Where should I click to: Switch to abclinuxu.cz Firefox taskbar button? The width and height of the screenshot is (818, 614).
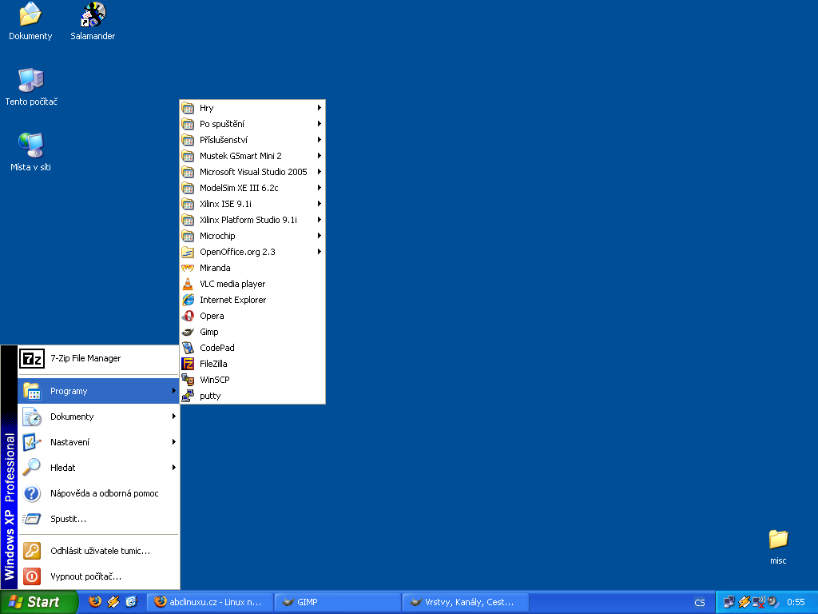point(210,602)
